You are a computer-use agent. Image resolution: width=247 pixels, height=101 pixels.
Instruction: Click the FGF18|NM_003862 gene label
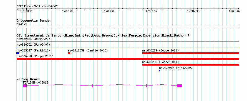point(36,83)
